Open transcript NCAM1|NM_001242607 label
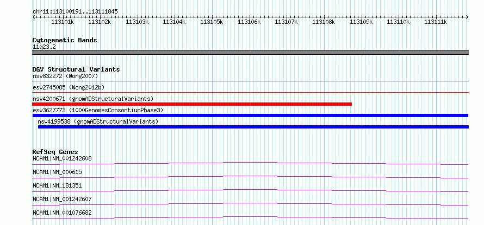This screenshot has width=484, height=225. pos(62,199)
